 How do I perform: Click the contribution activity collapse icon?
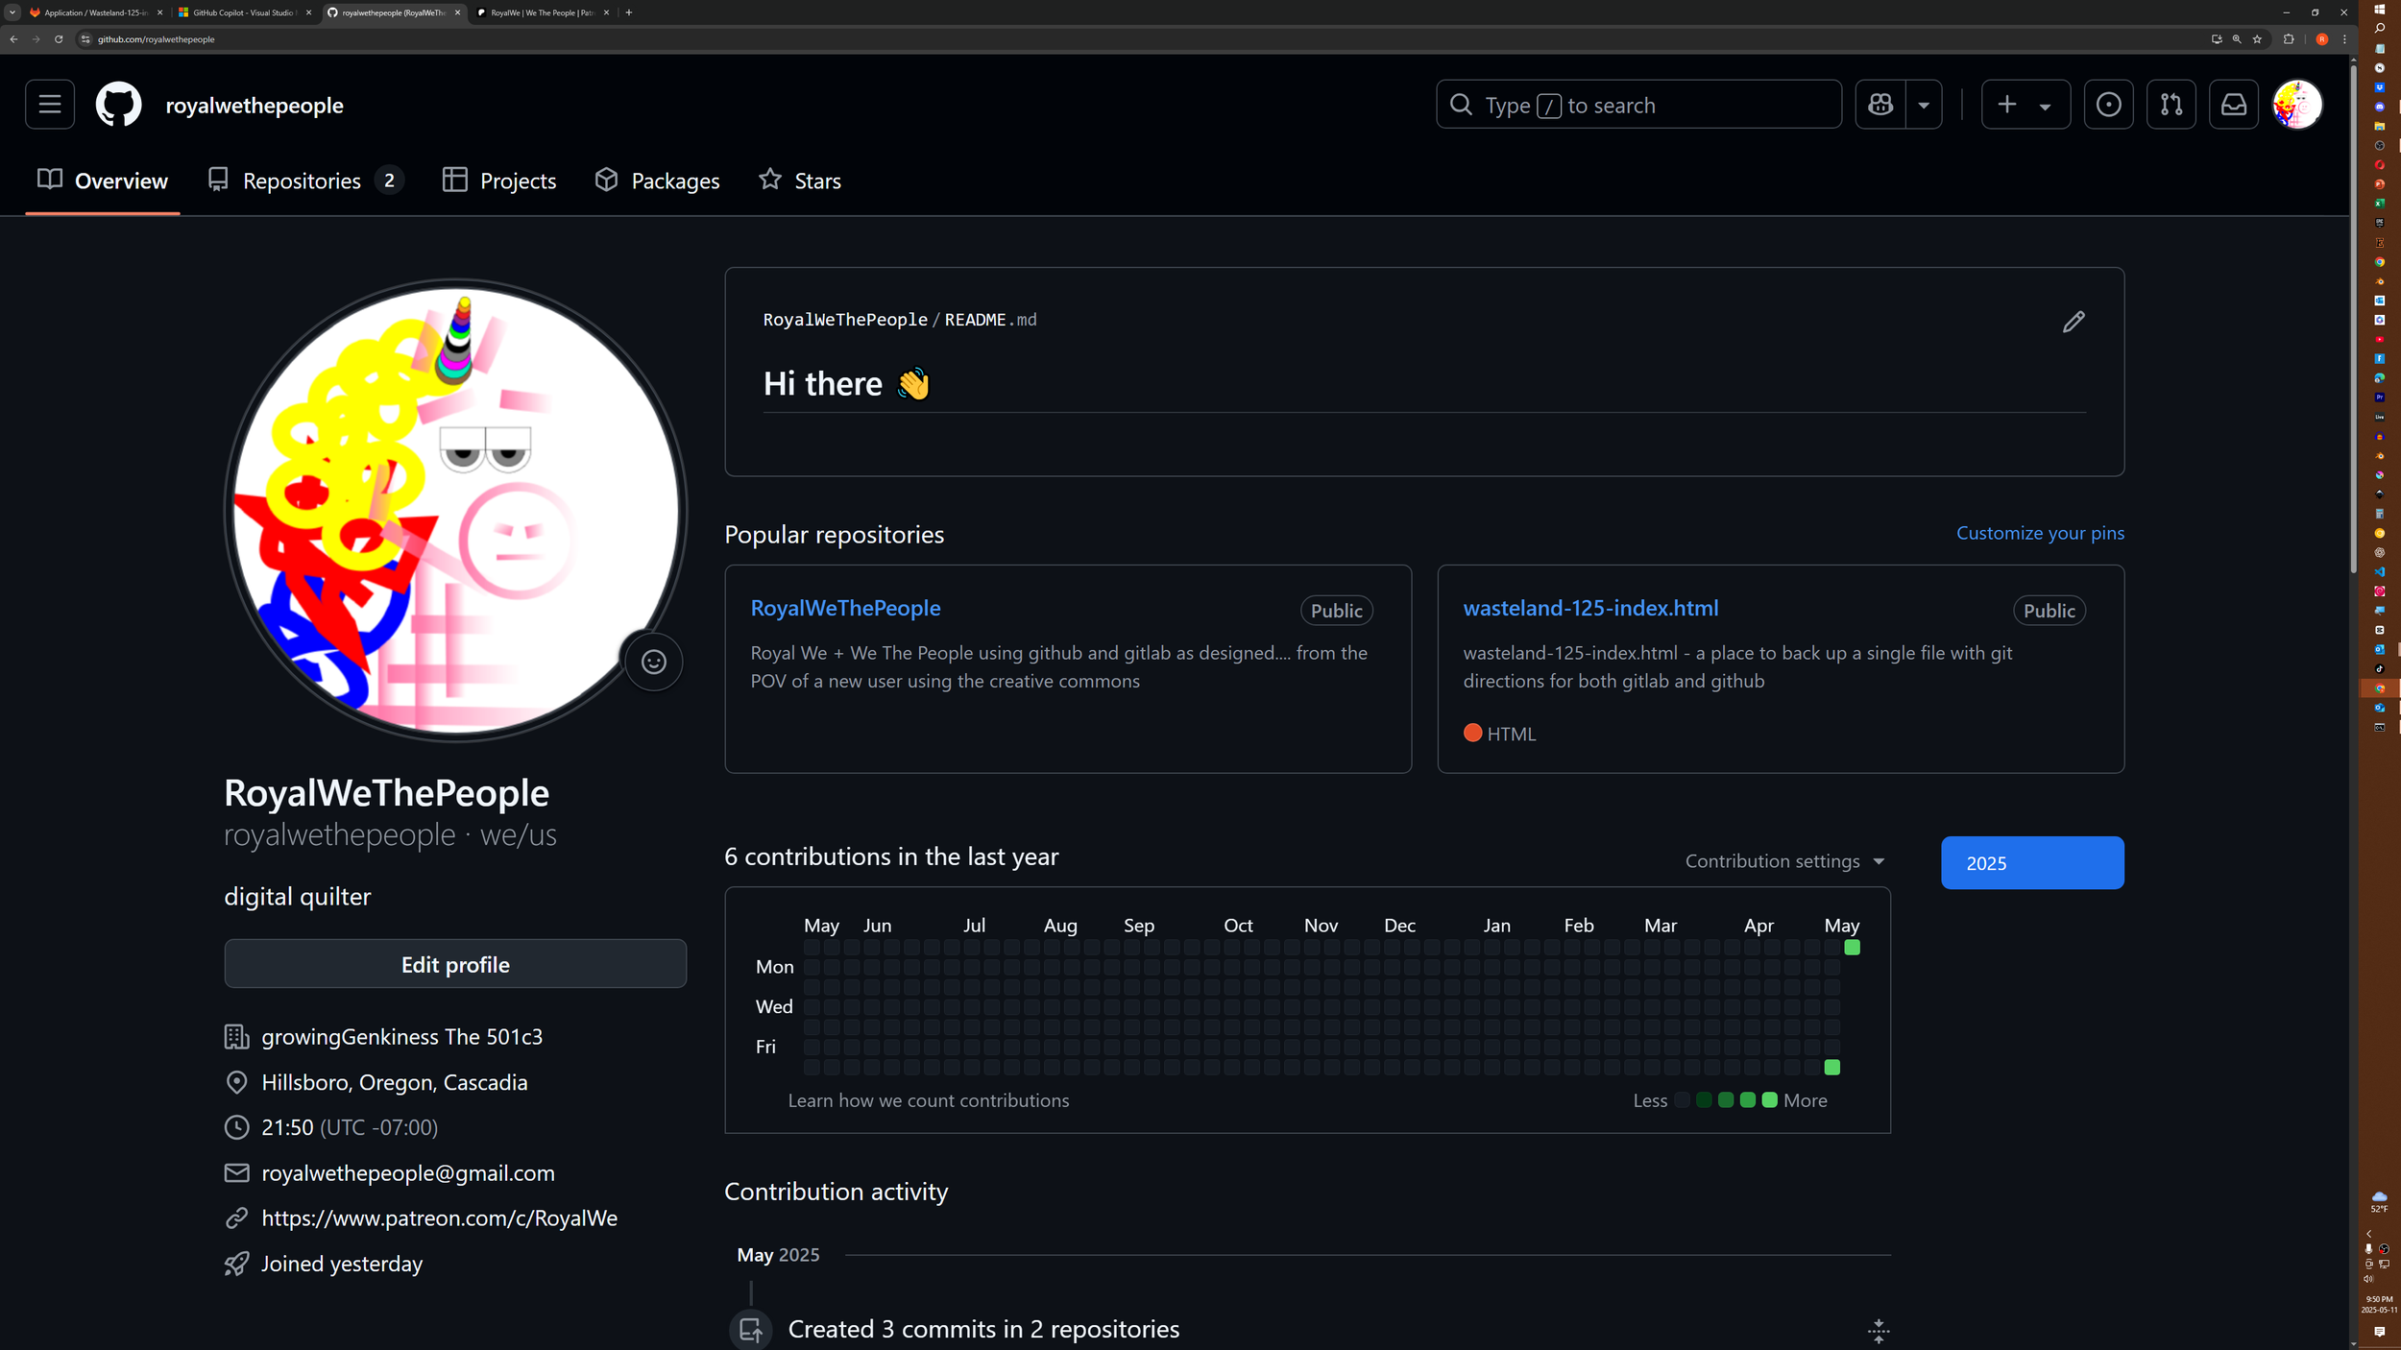coord(1879,1330)
